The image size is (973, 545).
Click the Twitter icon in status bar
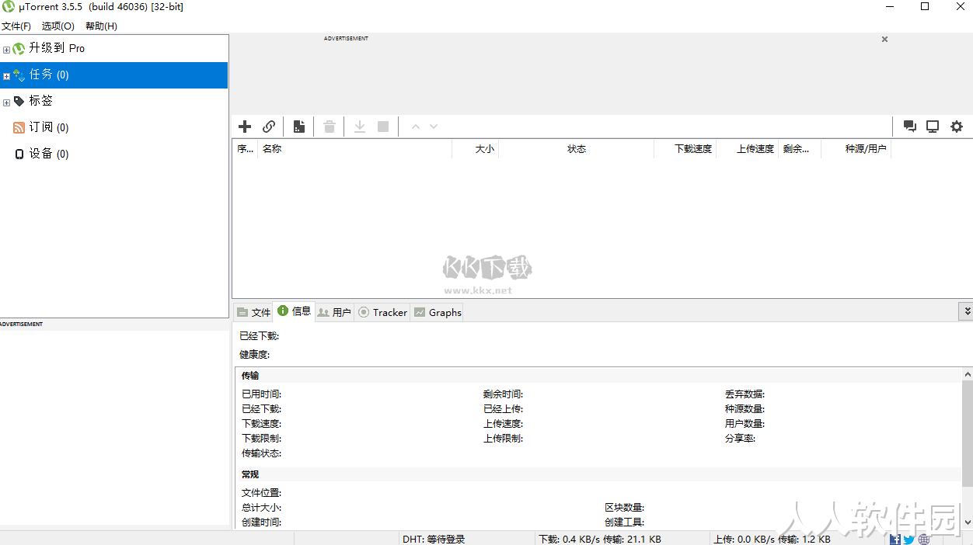(909, 540)
